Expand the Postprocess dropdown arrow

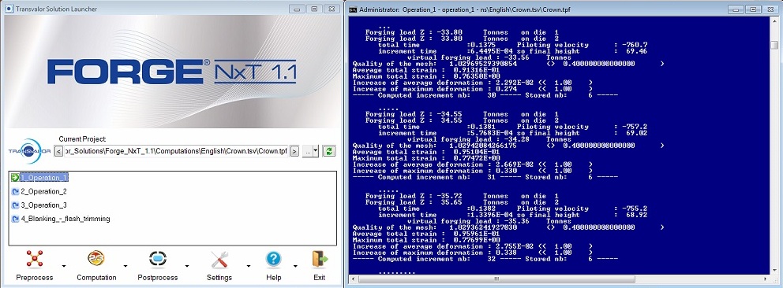point(187,266)
